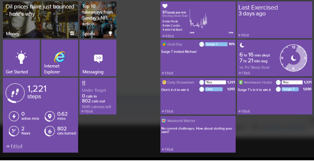This screenshot has height=161, width=314.
Task: Click the sleep clock dial graphic
Action: coord(294,58)
